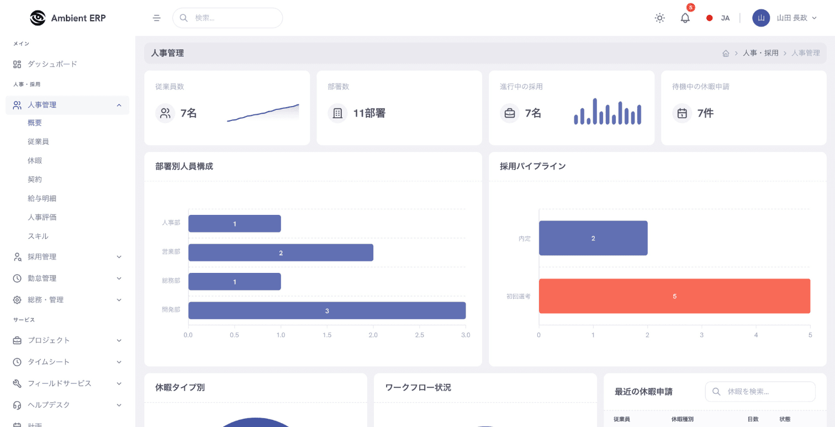Click the calendar icon for 待機中の休暇申請
Screen dimensions: 835x427
point(682,113)
